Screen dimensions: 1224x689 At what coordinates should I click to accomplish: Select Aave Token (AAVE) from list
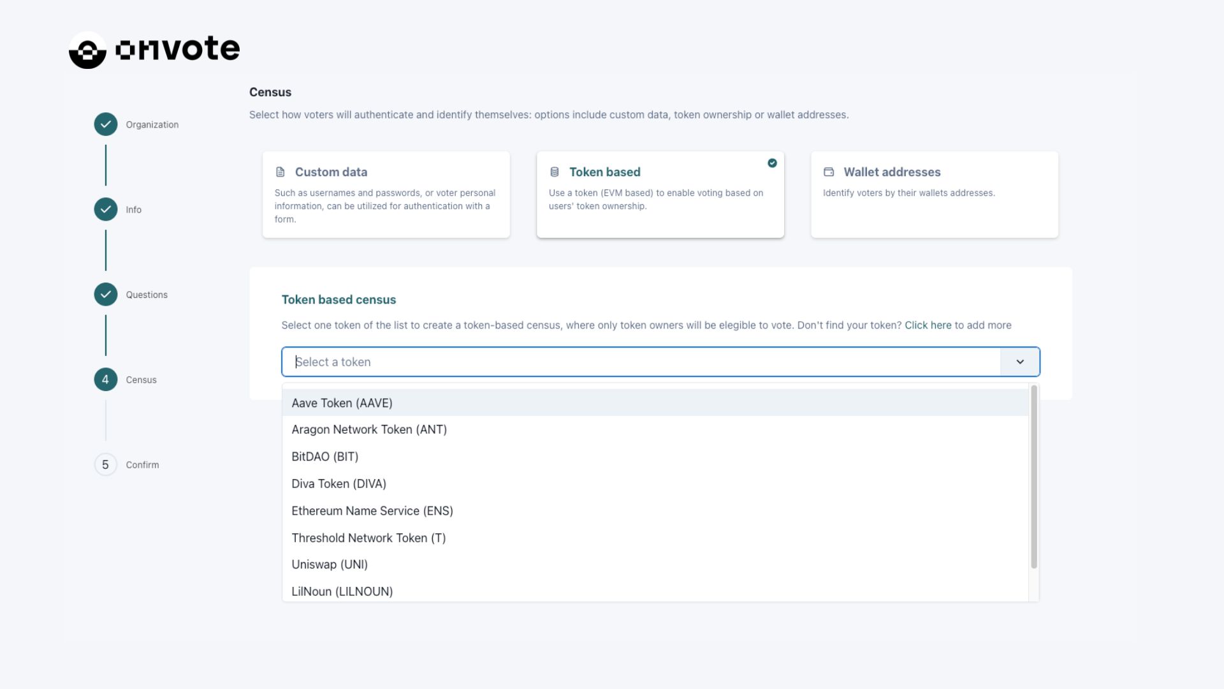tap(655, 403)
